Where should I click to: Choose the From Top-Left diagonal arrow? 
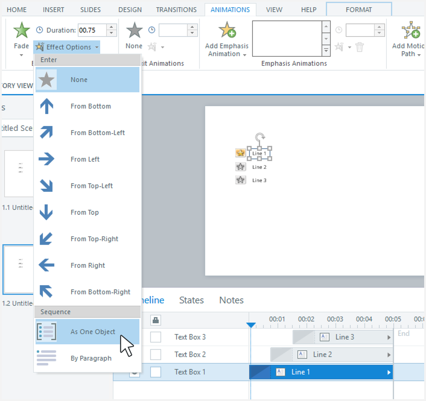point(46,185)
